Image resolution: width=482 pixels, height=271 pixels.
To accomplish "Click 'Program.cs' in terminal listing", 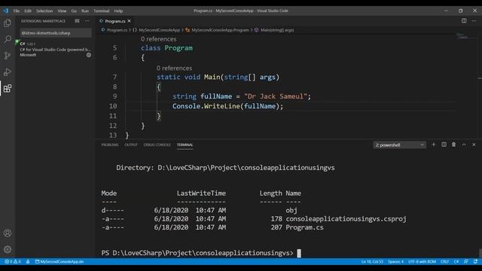I will 304,227.
